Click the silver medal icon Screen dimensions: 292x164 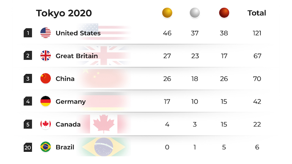(x=195, y=13)
